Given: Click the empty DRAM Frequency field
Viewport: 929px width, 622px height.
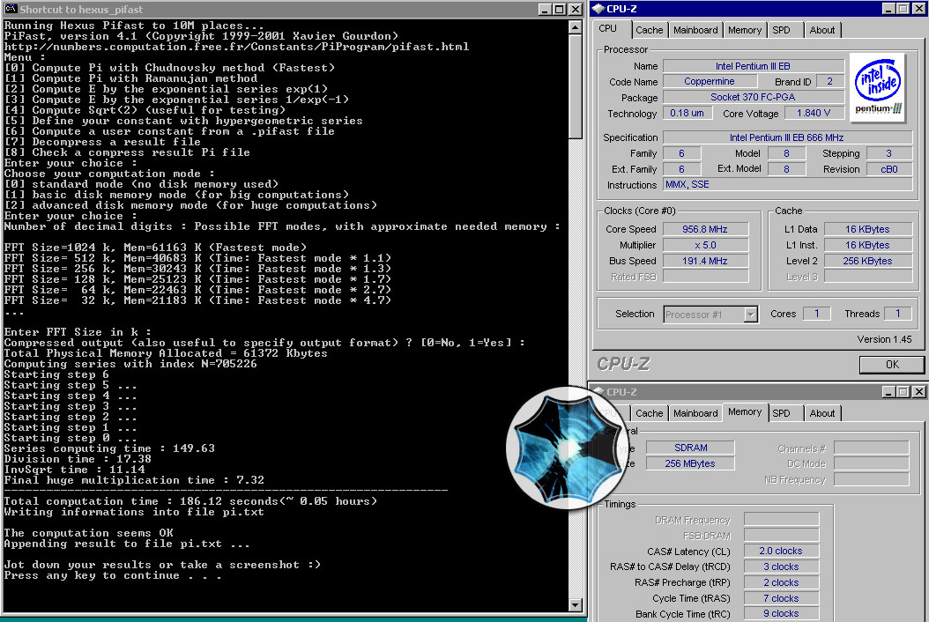Looking at the screenshot, I should (x=782, y=519).
